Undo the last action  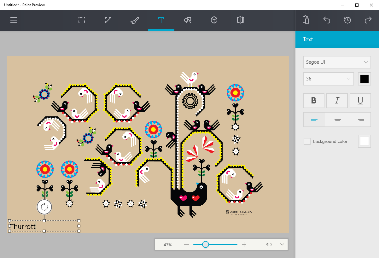(327, 21)
